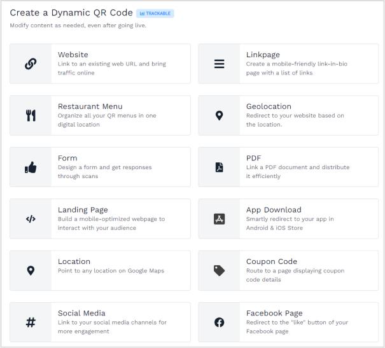The image size is (385, 348).
Task: Click 'Organize all your QR menus' description
Action: 107,120
